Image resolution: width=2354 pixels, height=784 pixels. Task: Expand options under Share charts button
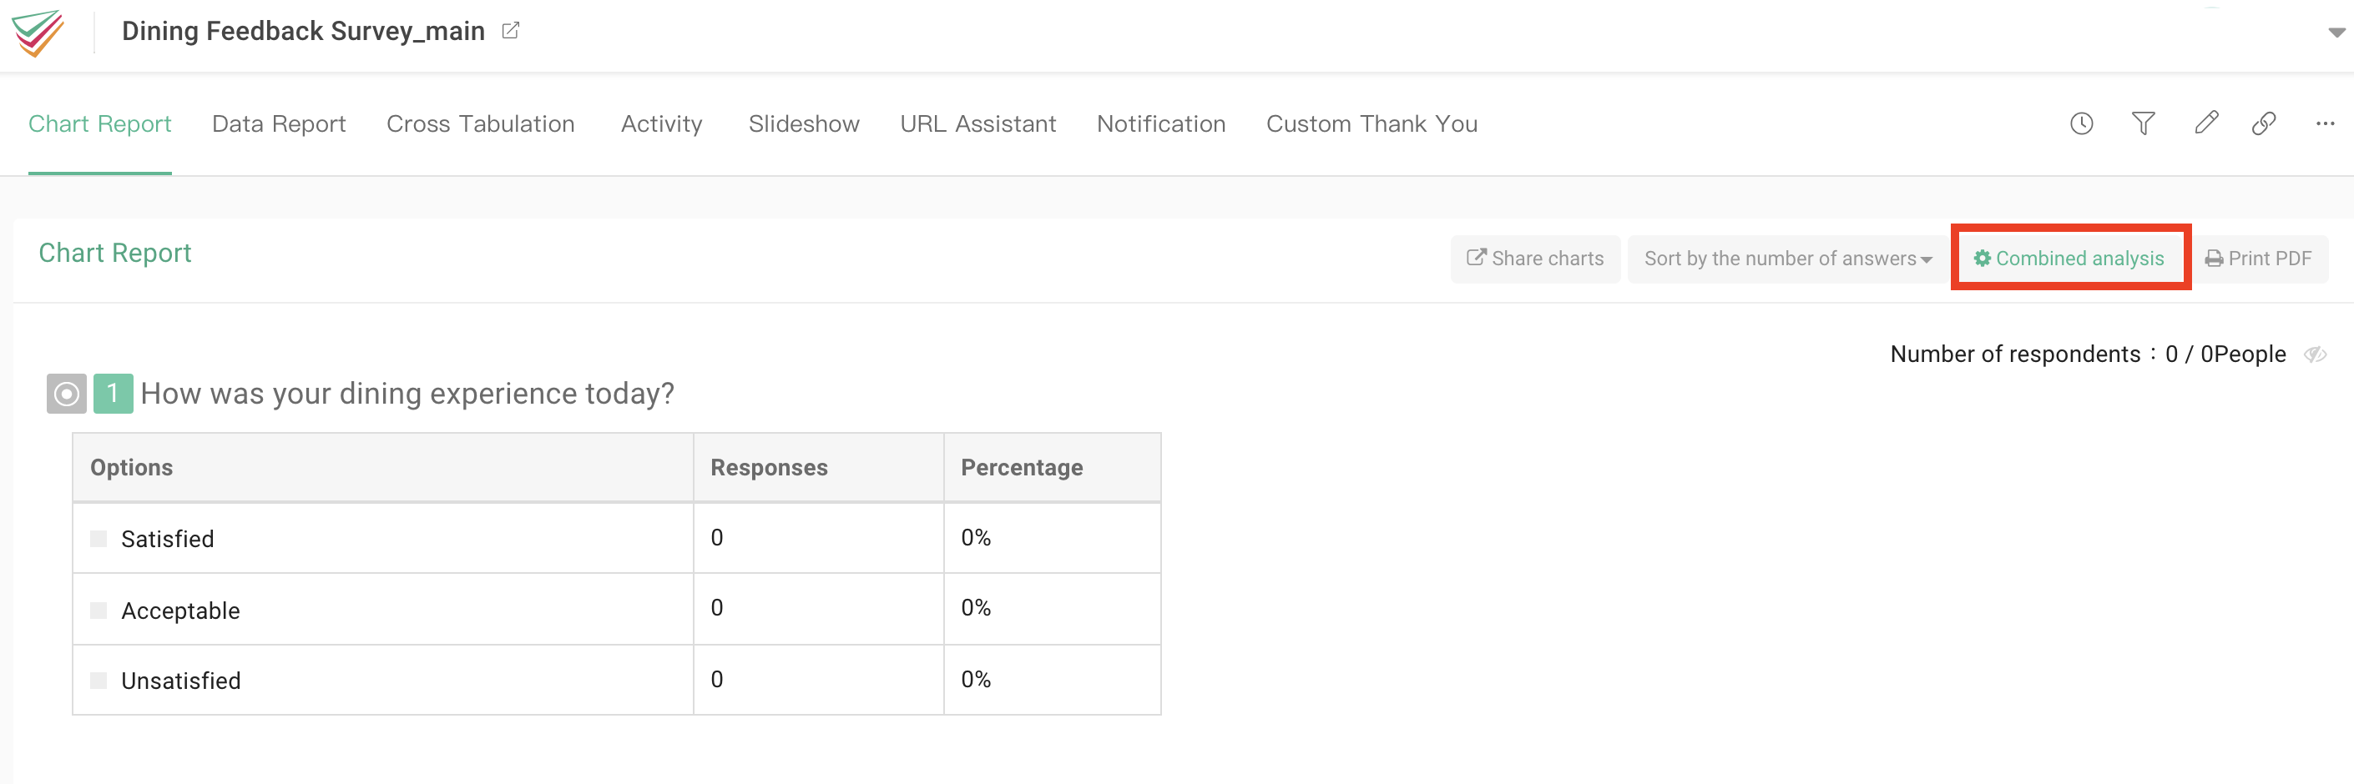pos(1535,259)
